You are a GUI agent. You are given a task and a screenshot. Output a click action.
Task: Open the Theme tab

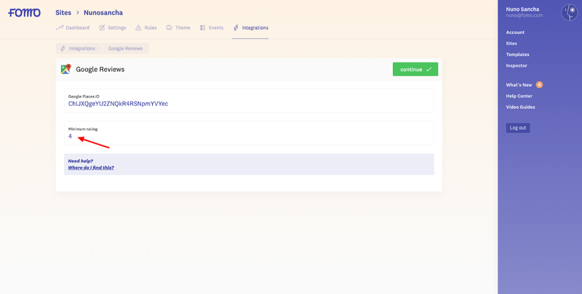click(x=178, y=28)
